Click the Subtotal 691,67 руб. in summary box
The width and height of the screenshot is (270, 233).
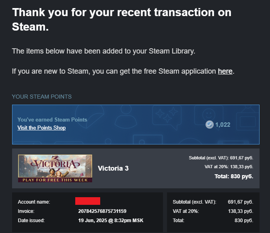click(240, 202)
